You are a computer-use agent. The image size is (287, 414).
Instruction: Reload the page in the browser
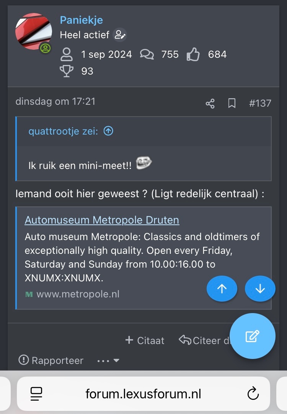point(253,394)
